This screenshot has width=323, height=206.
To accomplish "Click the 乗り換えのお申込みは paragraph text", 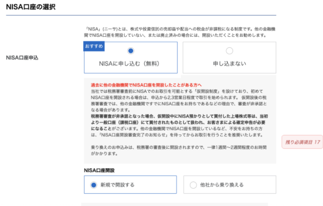I will 173,150.
